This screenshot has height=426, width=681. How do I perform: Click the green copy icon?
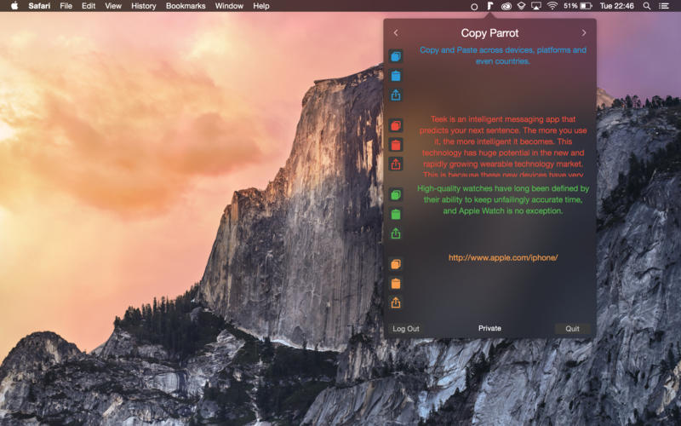(396, 195)
